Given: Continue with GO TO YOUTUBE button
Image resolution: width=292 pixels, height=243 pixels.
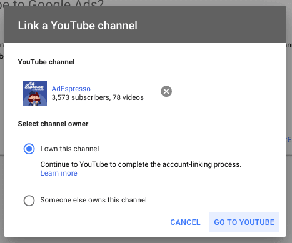Looking at the screenshot, I should click(244, 222).
